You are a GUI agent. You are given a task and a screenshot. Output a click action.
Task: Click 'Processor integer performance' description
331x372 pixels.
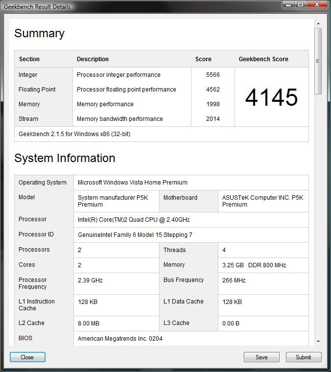point(118,75)
